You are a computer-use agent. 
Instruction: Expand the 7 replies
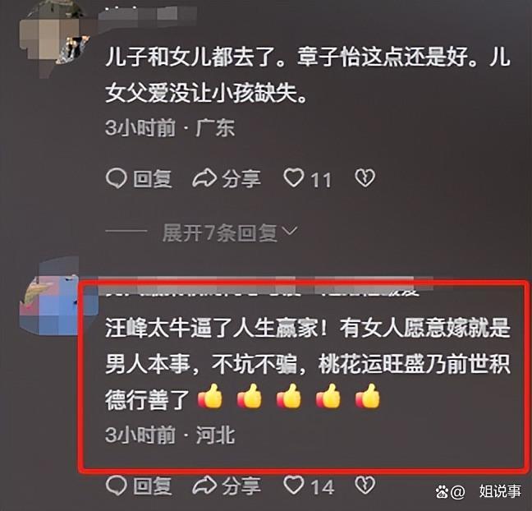230,233
